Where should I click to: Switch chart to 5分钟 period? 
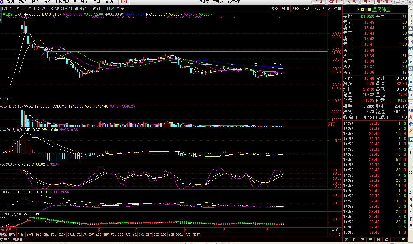(x=26, y=9)
